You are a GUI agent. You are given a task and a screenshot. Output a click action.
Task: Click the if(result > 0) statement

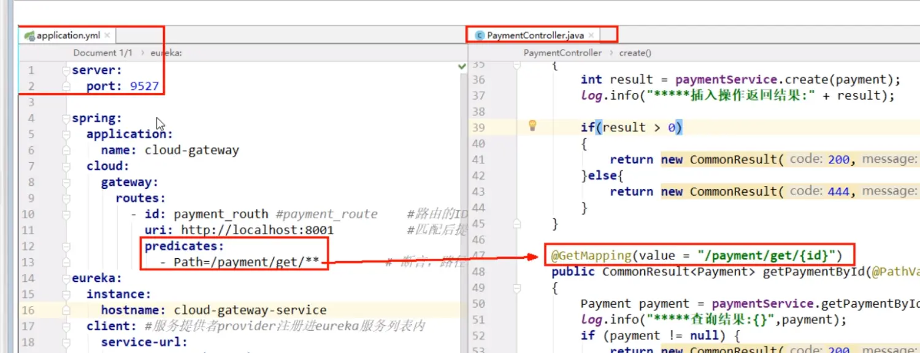632,127
